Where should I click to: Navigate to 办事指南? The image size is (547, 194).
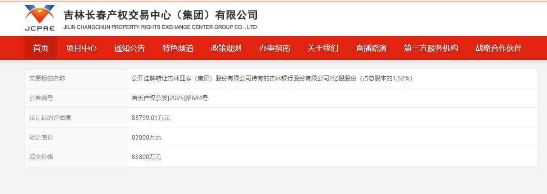click(x=274, y=48)
